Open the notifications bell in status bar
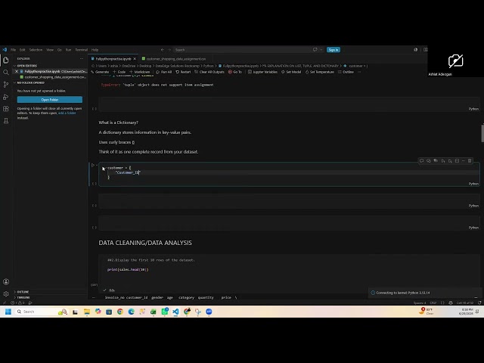The width and height of the screenshot is (484, 363). pos(479,302)
